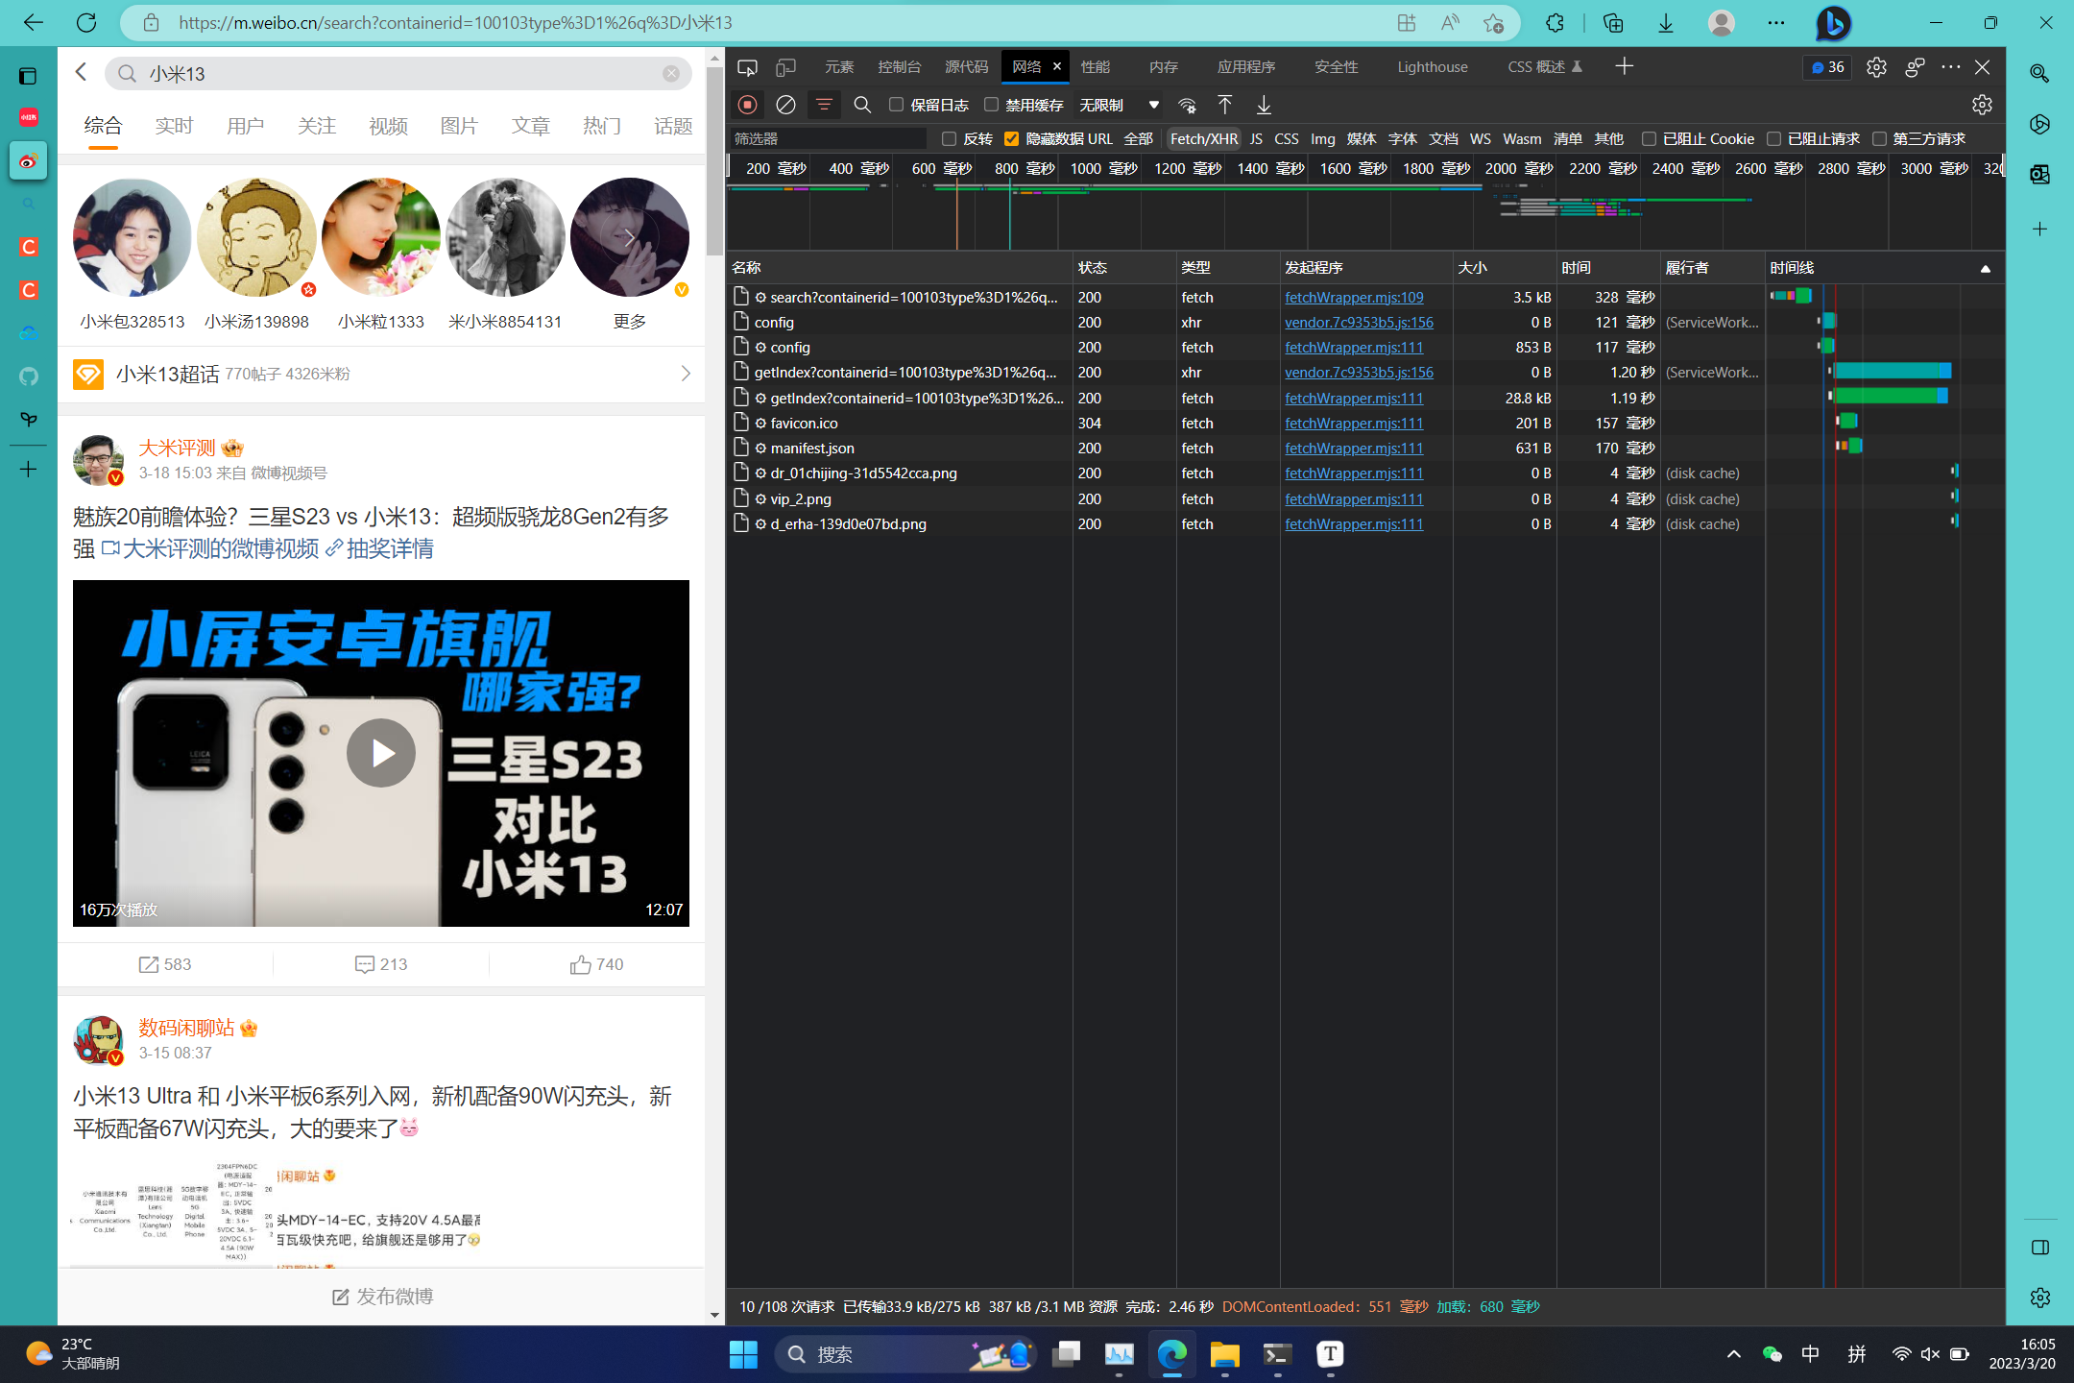Image resolution: width=2074 pixels, height=1383 pixels.
Task: Open network panel settings gear
Action: point(1982,105)
